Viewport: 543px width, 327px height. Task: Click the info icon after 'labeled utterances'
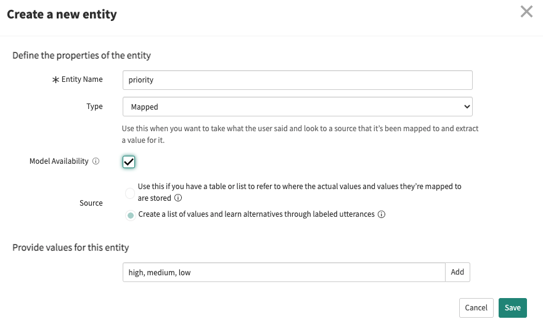point(382,214)
